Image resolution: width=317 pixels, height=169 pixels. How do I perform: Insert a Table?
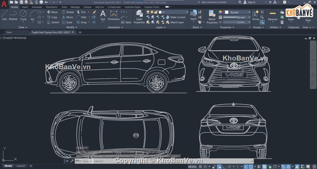coord(126,22)
